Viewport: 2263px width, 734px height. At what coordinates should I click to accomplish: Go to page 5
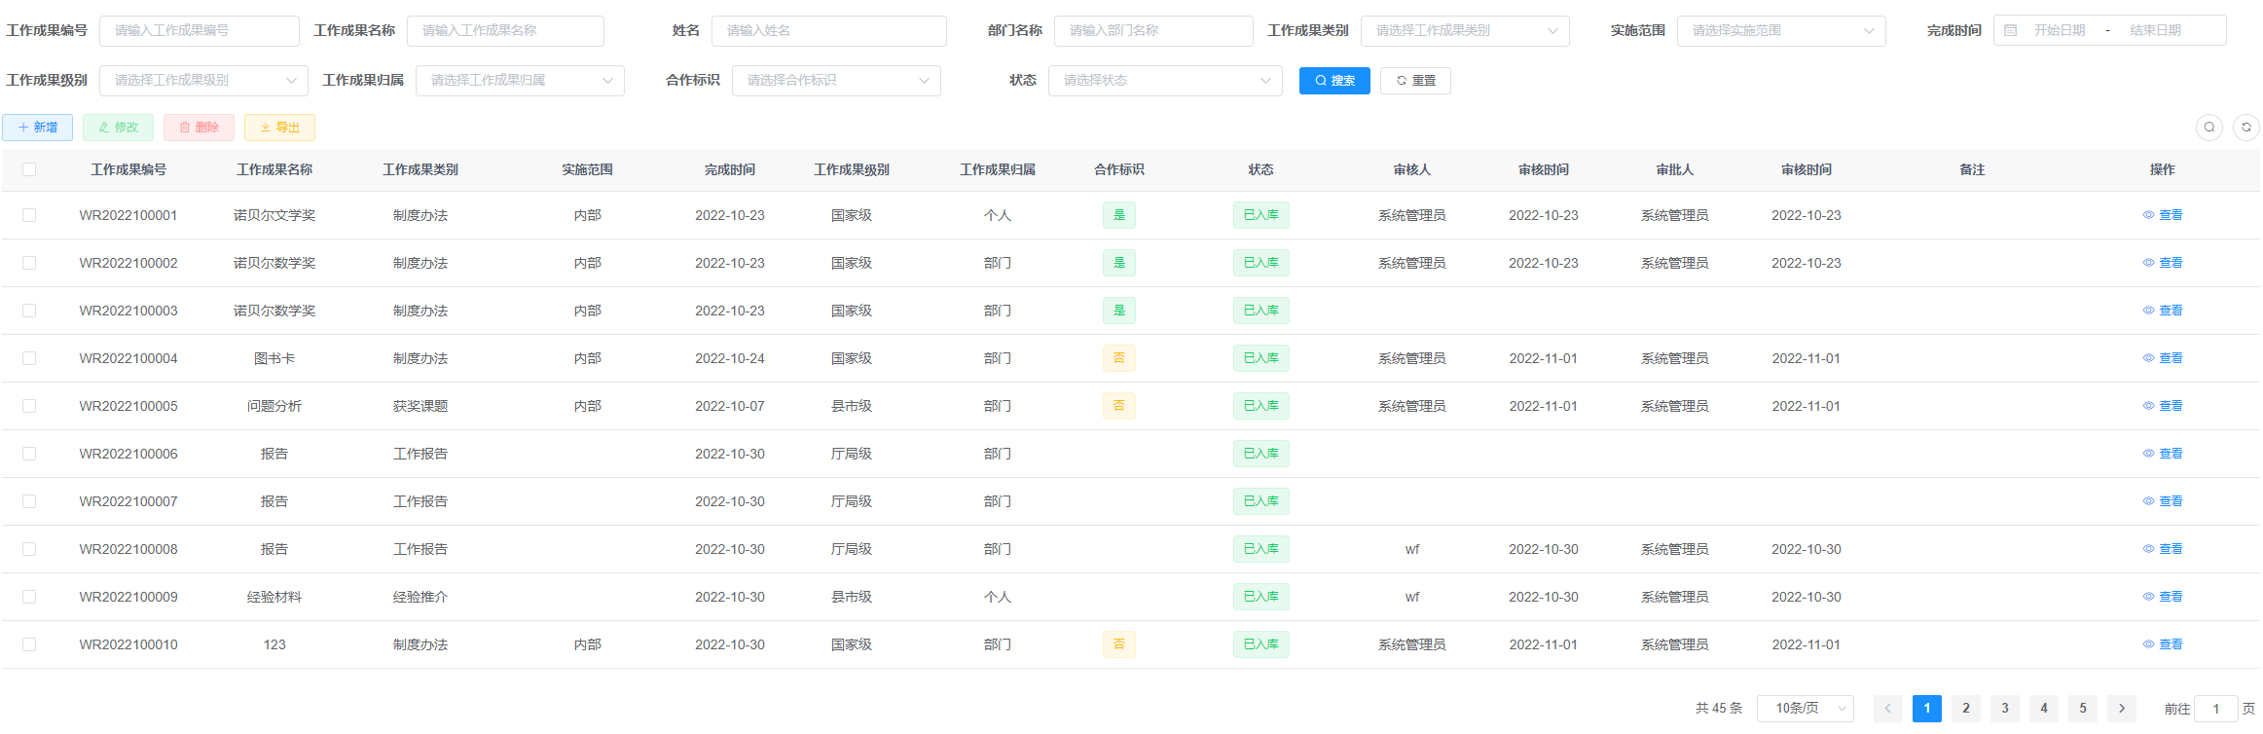point(2082,709)
